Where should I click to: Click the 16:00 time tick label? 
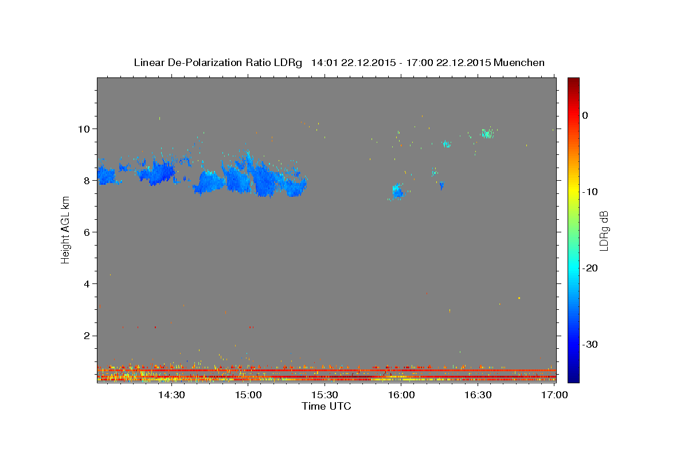(401, 395)
